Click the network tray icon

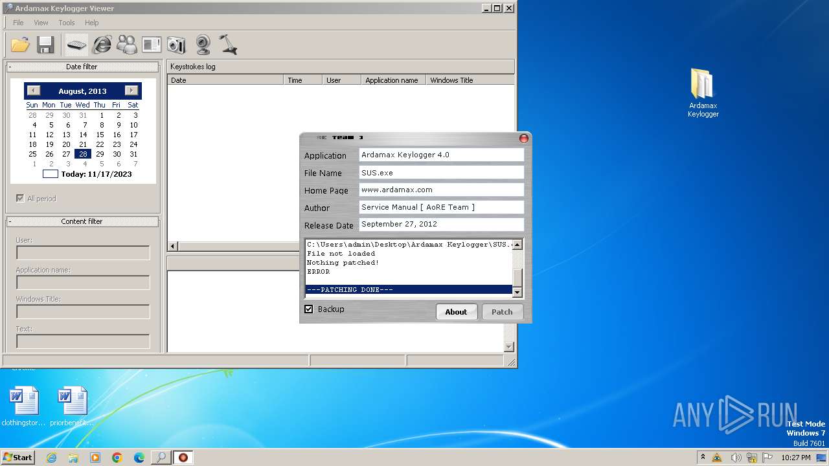coord(752,458)
